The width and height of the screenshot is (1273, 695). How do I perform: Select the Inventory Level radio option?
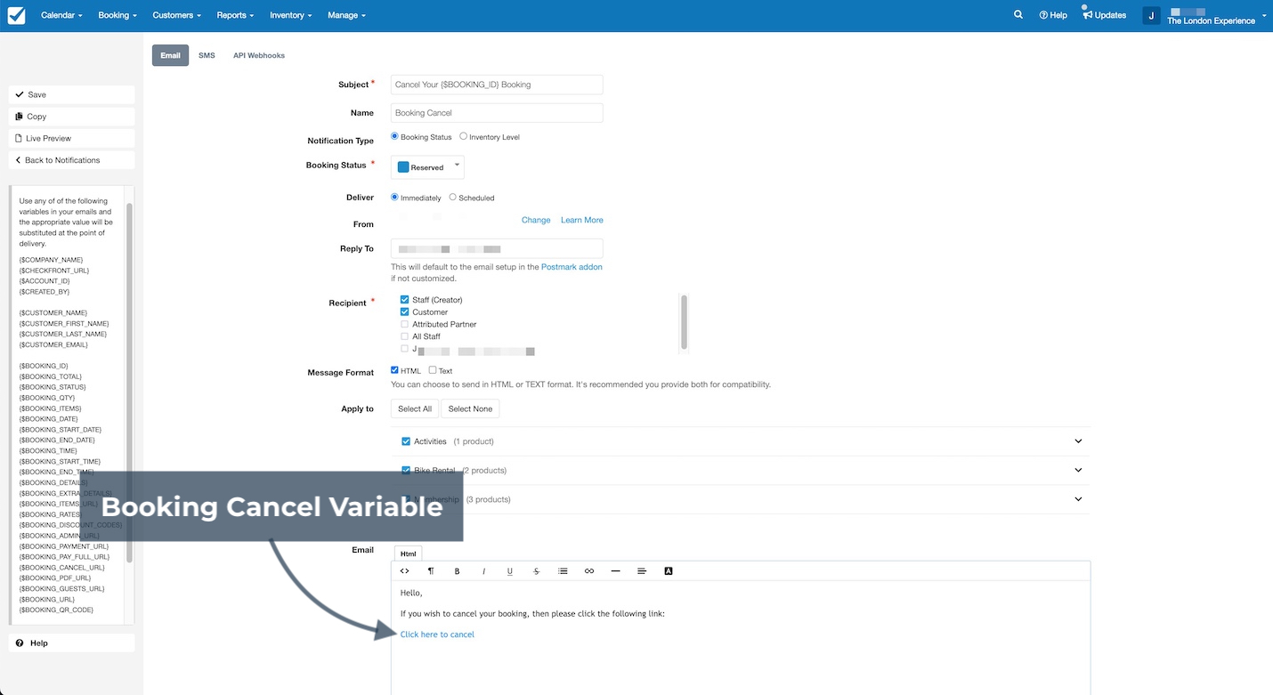[x=463, y=136]
